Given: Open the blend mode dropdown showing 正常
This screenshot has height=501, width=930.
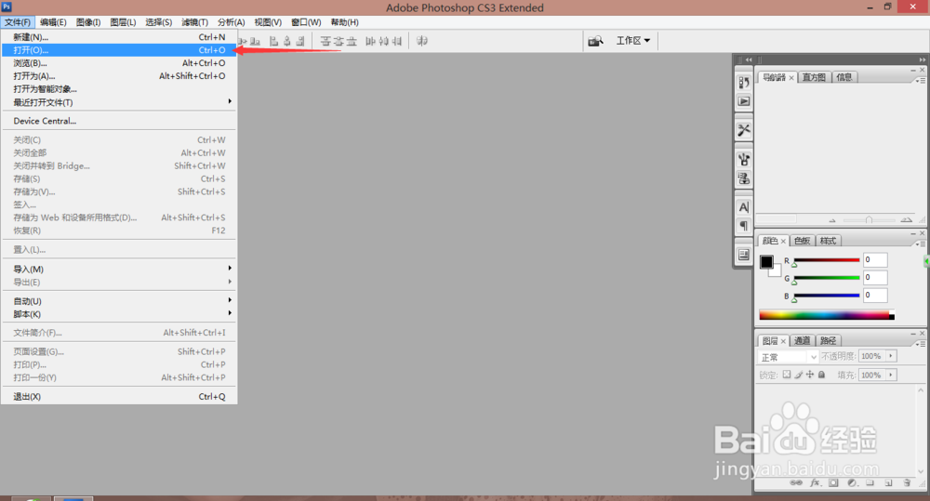Looking at the screenshot, I should [x=789, y=357].
